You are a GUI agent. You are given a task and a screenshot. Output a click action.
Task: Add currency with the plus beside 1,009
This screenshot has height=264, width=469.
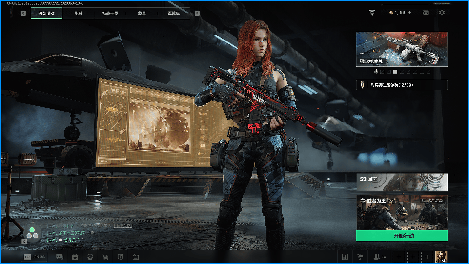click(410, 13)
